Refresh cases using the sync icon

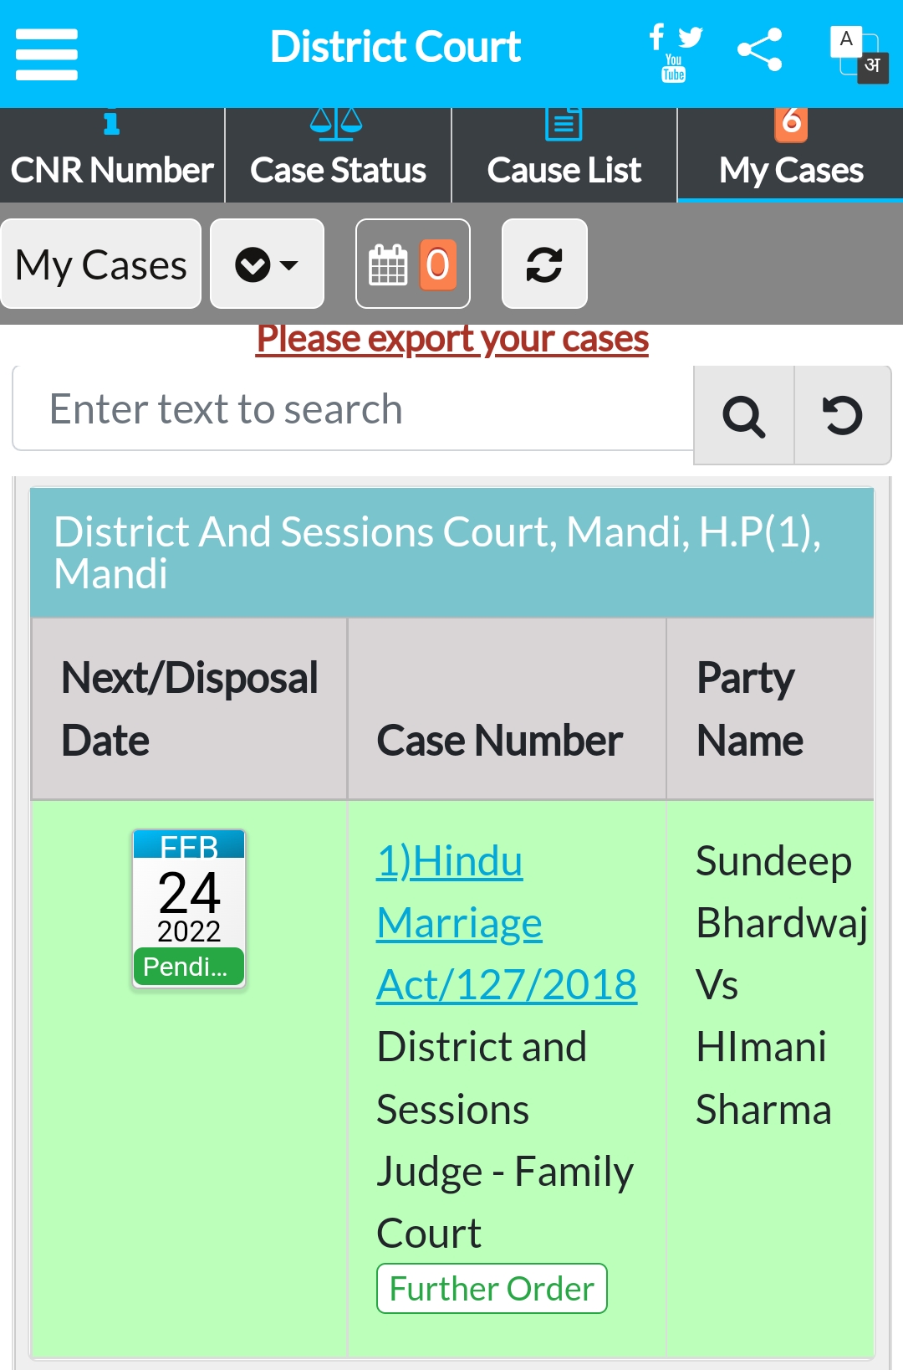544,264
